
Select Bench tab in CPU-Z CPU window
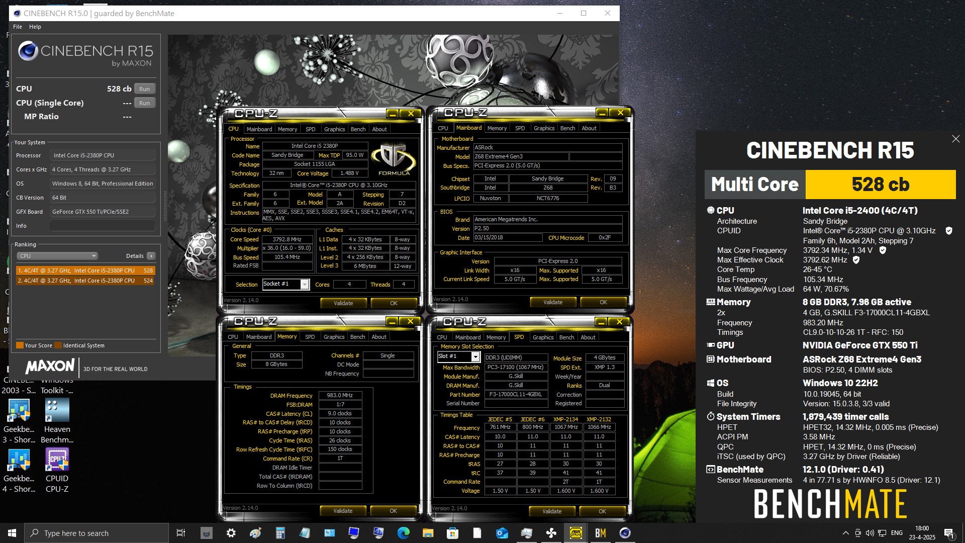(x=358, y=129)
